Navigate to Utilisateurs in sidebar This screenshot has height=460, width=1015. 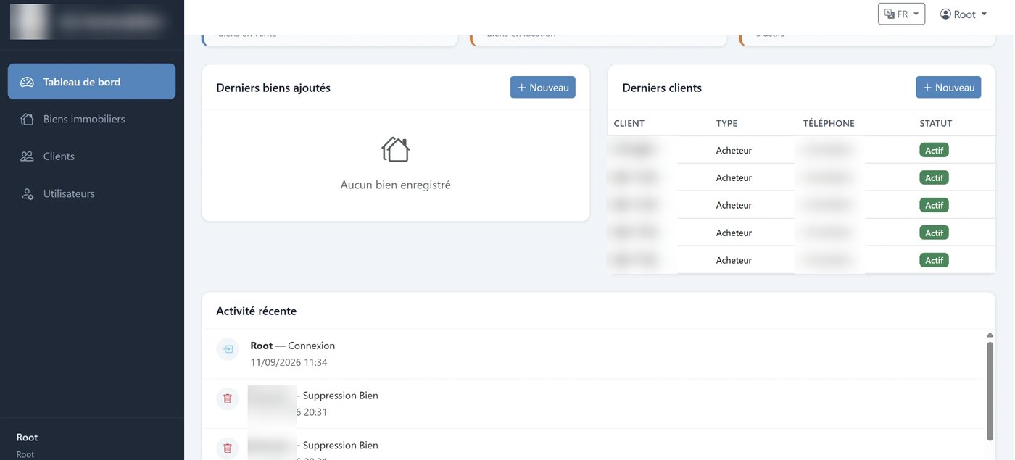(91, 194)
